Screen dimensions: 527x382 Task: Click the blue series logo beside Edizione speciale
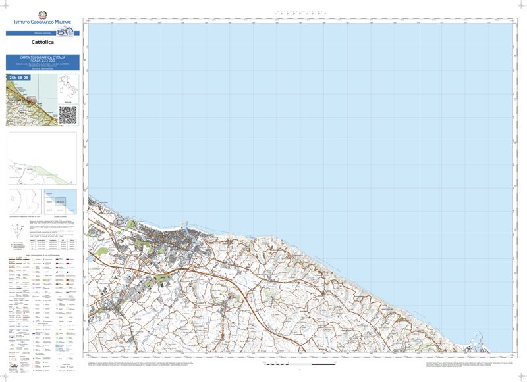[x=63, y=32]
